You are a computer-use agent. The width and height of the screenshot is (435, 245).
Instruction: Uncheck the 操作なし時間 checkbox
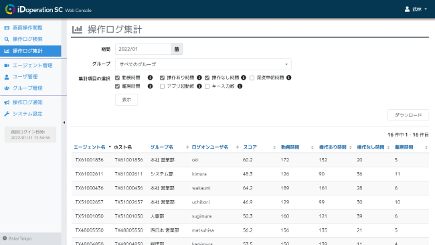(x=207, y=78)
